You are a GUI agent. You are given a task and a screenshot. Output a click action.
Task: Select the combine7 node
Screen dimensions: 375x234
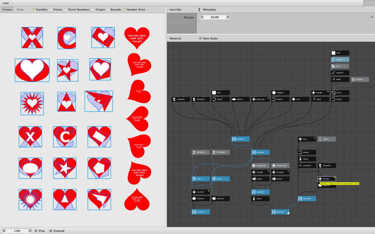[201, 212]
